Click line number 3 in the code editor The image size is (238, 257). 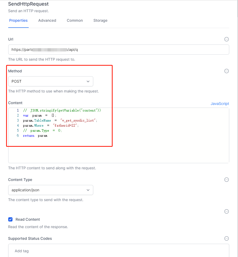pyautogui.click(x=18, y=120)
